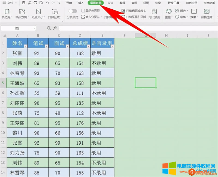The width and height of the screenshot is (218, 177).
Task: Expand the 姓名 column filter dropdown
Action: [25, 46]
